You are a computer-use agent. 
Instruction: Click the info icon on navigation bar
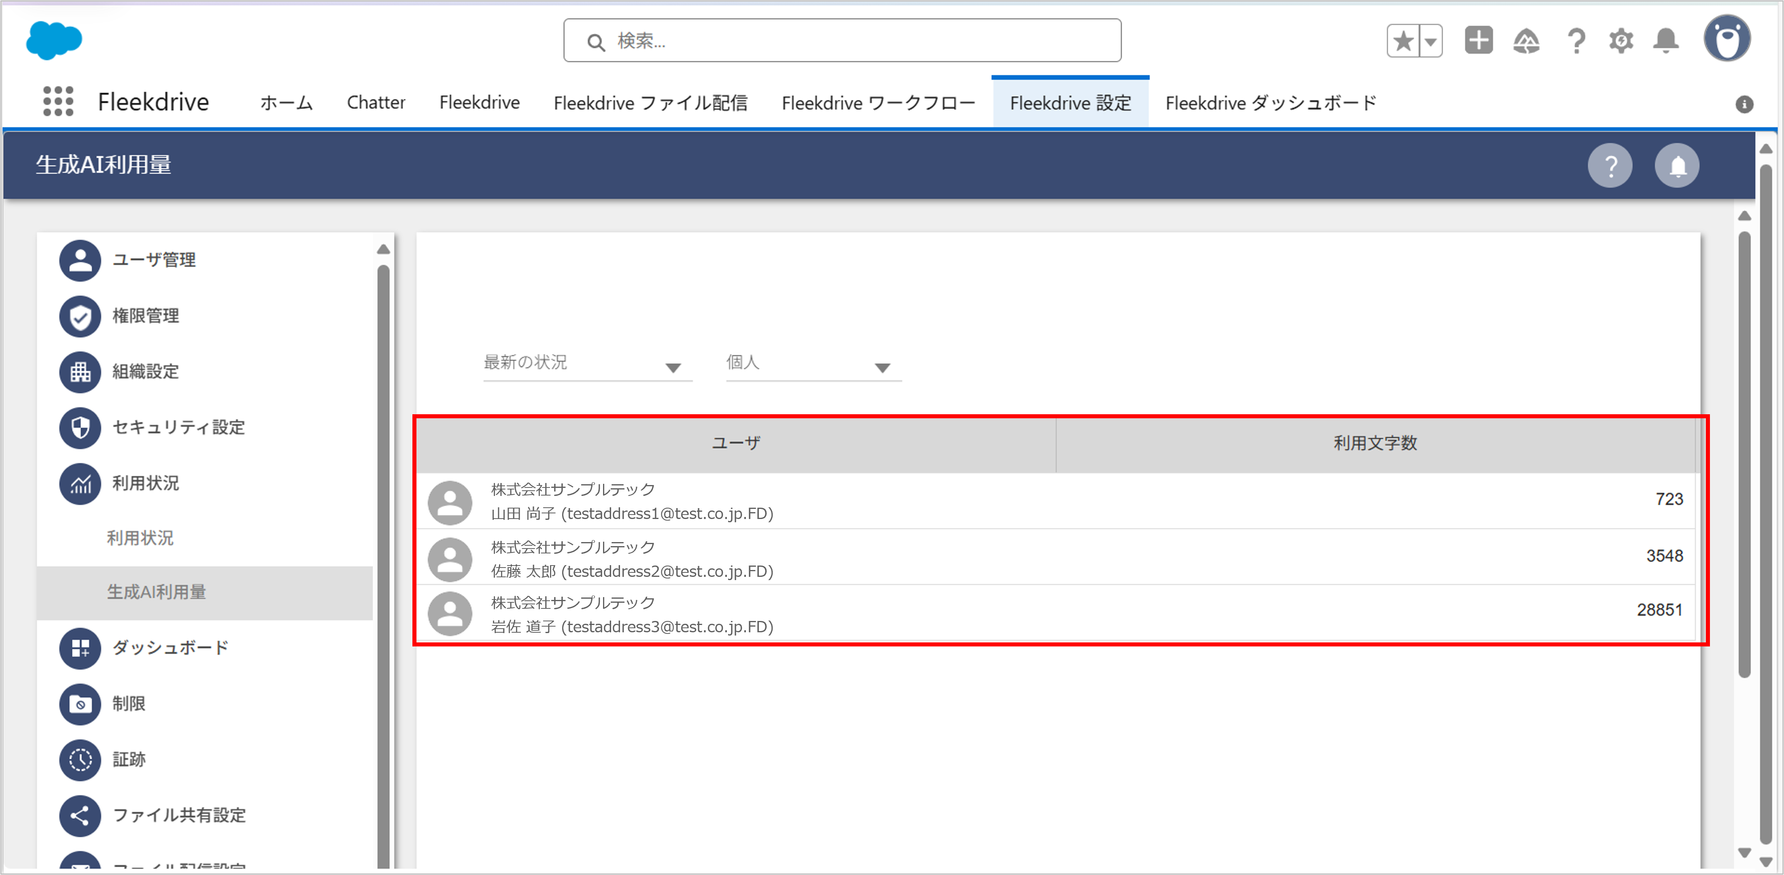point(1744,104)
